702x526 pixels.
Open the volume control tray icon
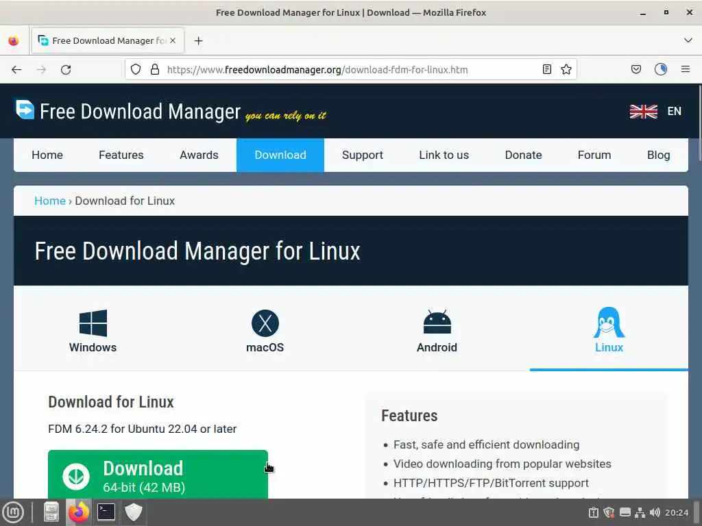pyautogui.click(x=655, y=512)
